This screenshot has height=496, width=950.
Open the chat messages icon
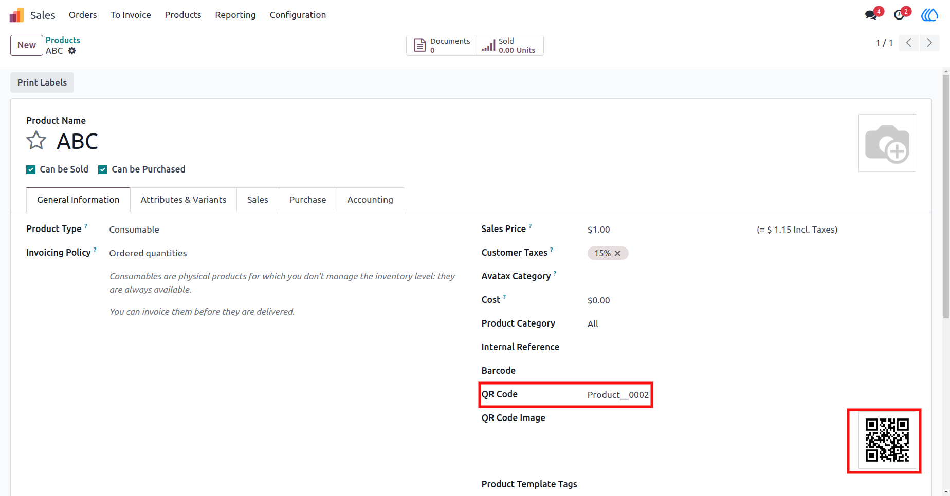[x=871, y=15]
